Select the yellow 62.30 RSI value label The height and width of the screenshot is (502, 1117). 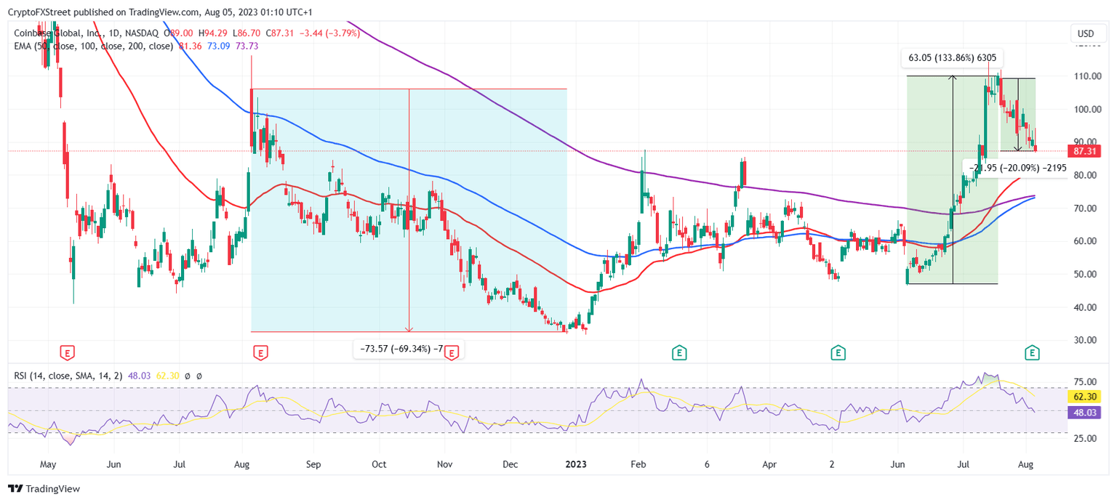[1085, 397]
